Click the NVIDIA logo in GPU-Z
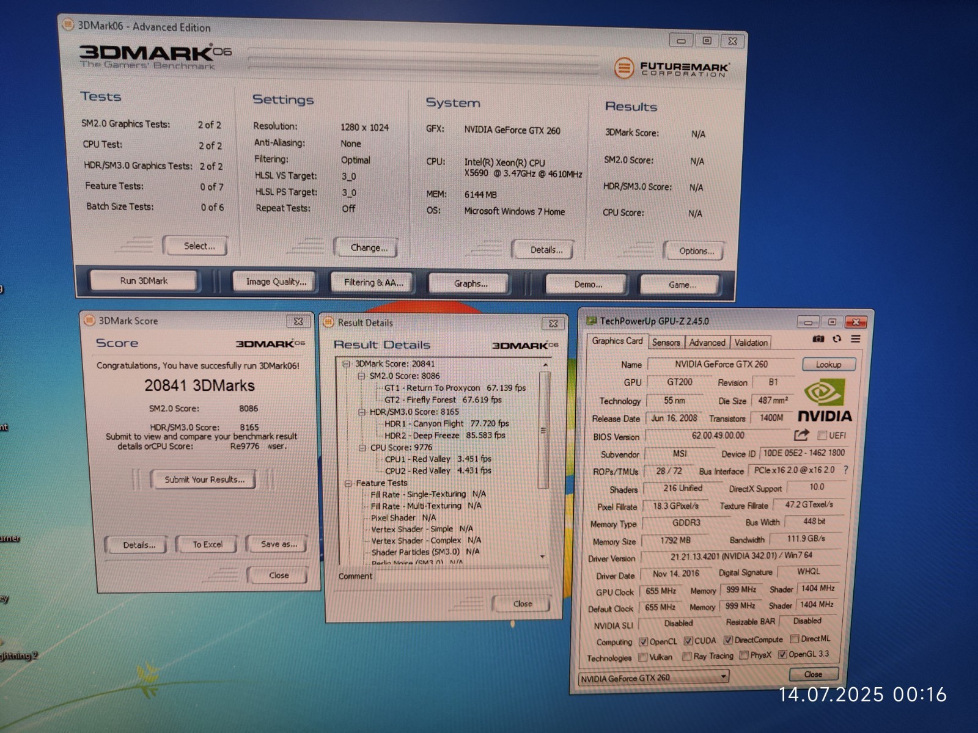This screenshot has width=978, height=733. pyautogui.click(x=825, y=401)
